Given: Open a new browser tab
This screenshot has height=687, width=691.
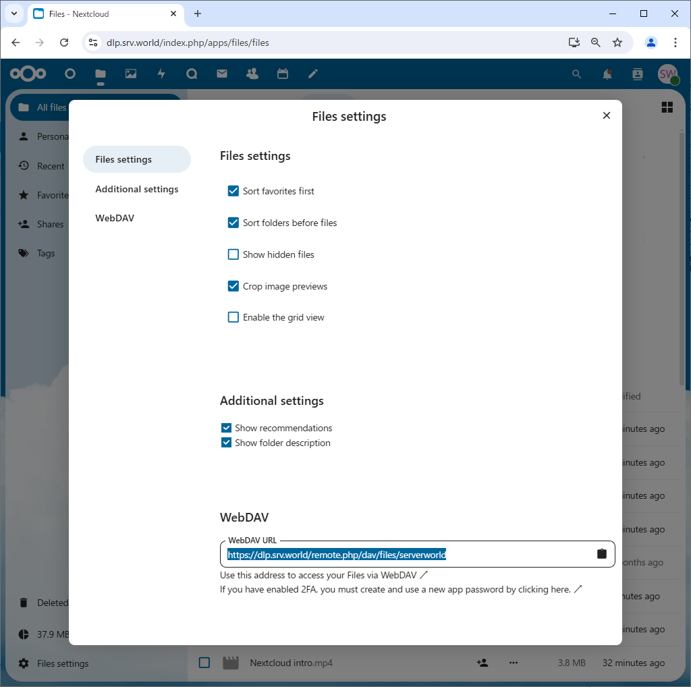Looking at the screenshot, I should [x=198, y=13].
